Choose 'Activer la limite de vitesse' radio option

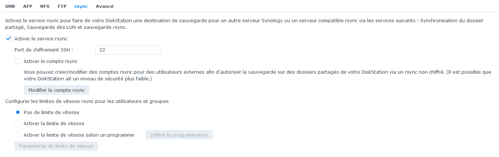click(x=18, y=123)
